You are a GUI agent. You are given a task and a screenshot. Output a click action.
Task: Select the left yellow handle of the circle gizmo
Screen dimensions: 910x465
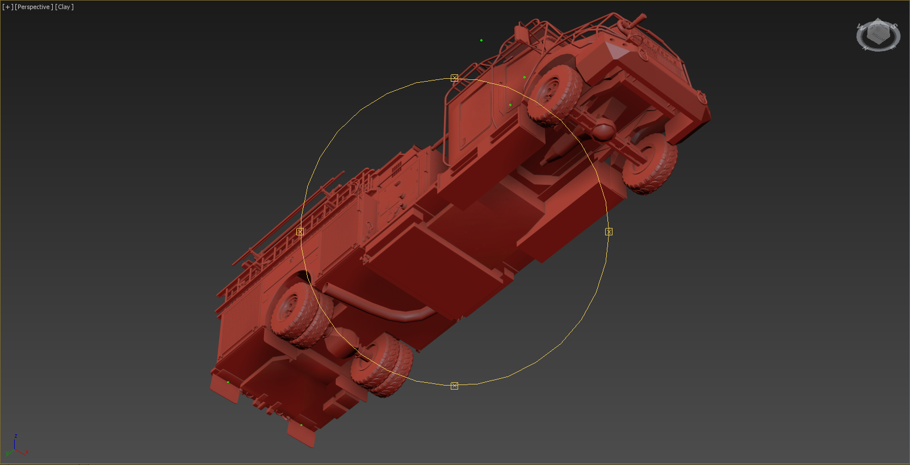[300, 231]
